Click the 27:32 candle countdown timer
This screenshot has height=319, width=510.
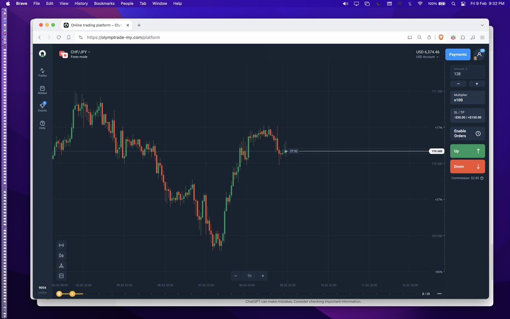(x=294, y=151)
